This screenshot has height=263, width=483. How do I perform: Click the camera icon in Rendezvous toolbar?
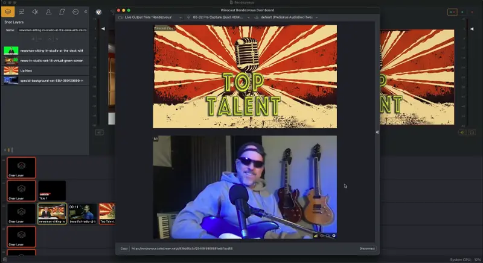120,17
